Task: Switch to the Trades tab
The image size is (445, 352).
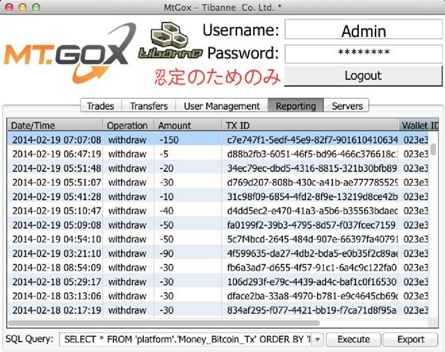Action: coord(100,106)
